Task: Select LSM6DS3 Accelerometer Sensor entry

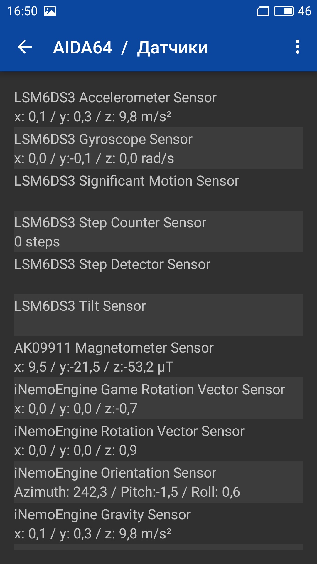Action: (x=158, y=106)
